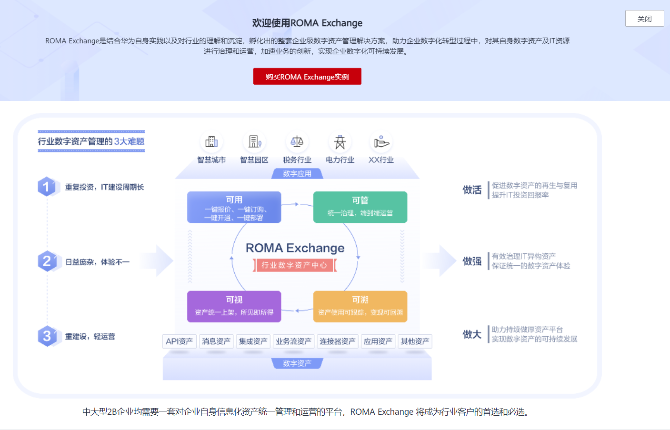Viewport: 670px width, 430px height.
Task: Click text 助力持续做厚资产平台
Action: [x=527, y=330]
